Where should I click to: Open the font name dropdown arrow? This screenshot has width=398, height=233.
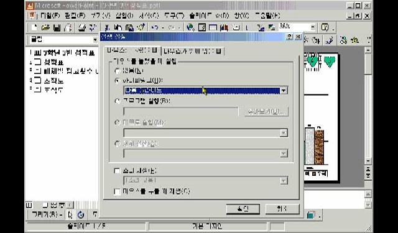[95, 40]
